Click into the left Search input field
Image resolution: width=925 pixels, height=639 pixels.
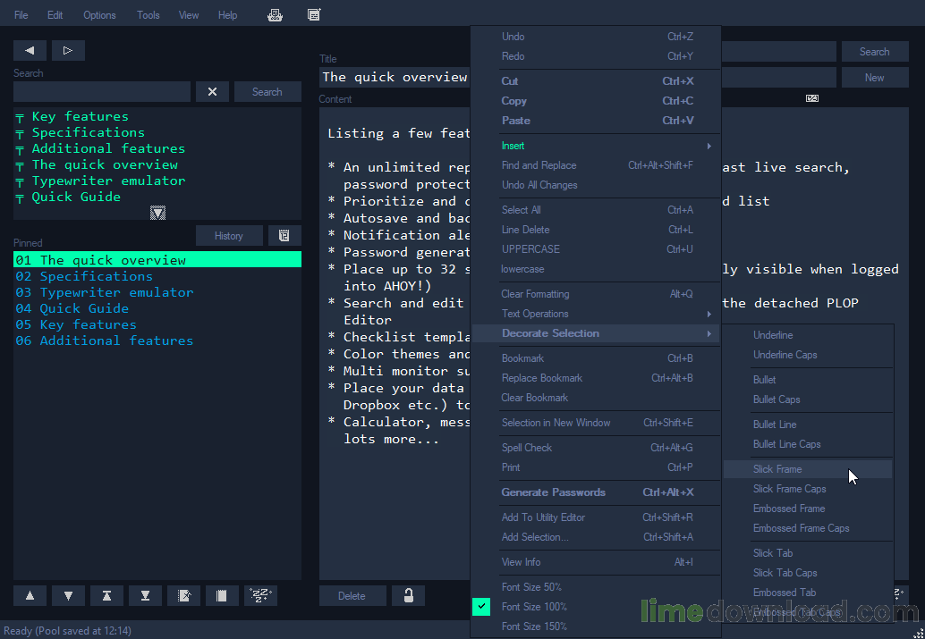click(x=102, y=92)
